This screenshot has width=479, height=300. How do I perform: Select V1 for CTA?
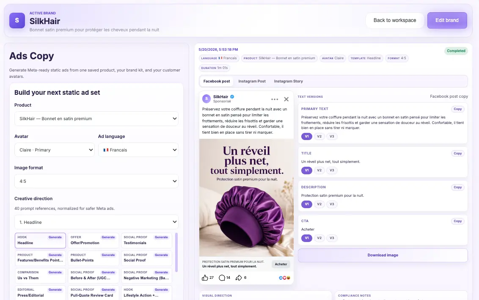tap(307, 238)
